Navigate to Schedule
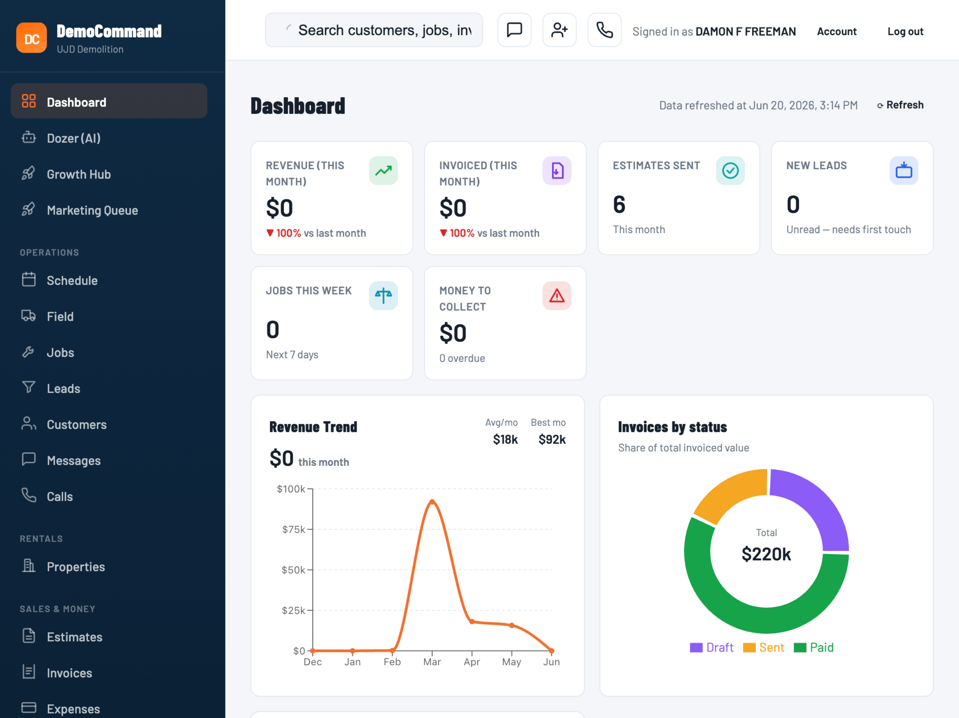959x718 pixels. coord(109,280)
